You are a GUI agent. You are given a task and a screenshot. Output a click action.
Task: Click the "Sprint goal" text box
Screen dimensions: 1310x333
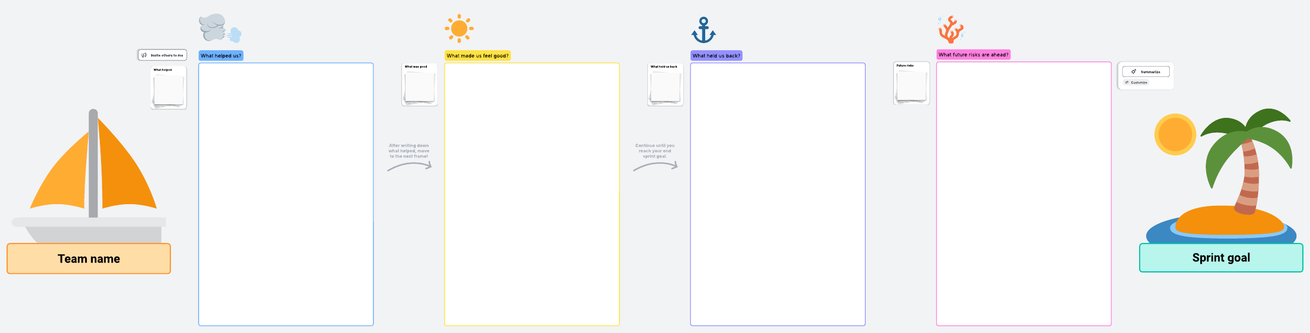pyautogui.click(x=1221, y=258)
